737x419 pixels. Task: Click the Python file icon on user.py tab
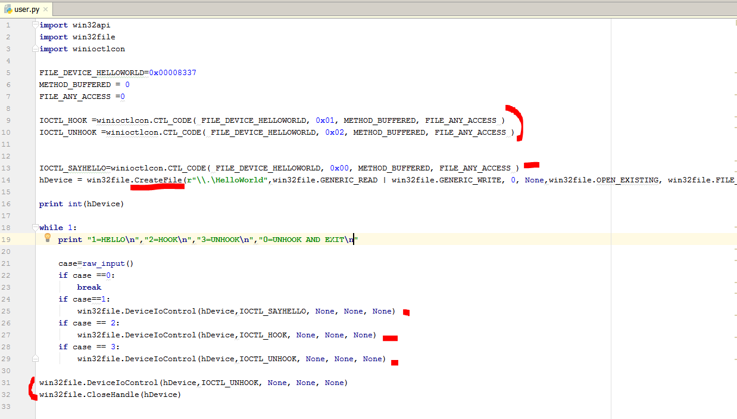[x=8, y=10]
